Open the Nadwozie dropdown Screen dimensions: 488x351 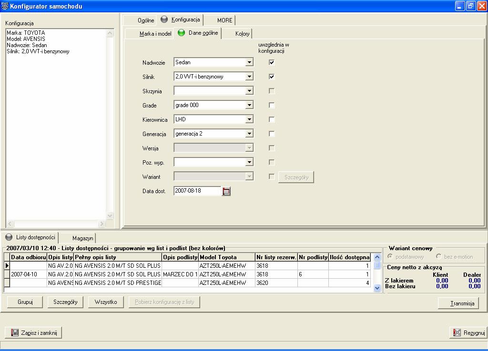[x=249, y=62]
